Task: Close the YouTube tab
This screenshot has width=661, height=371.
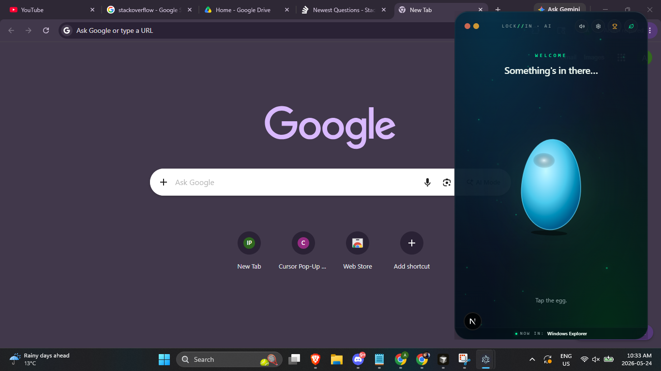Action: [92, 10]
